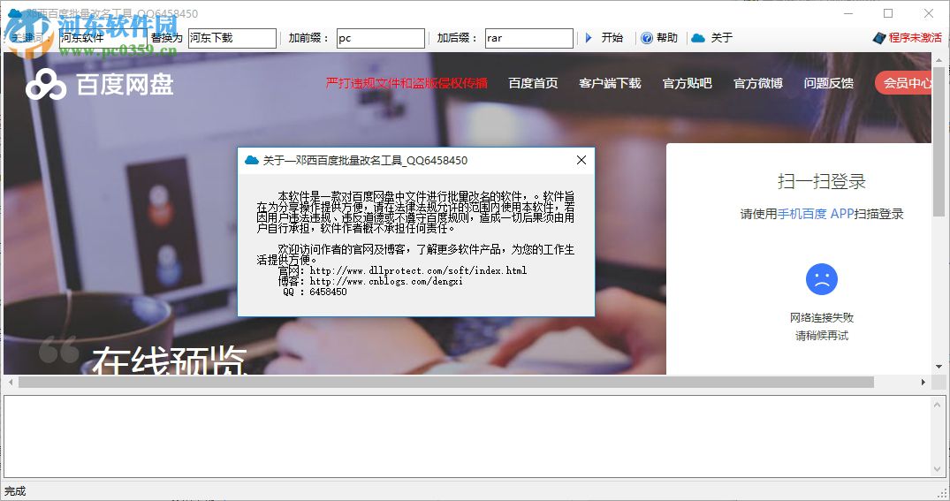Click the horizontal scrollbar thumb

(446, 383)
